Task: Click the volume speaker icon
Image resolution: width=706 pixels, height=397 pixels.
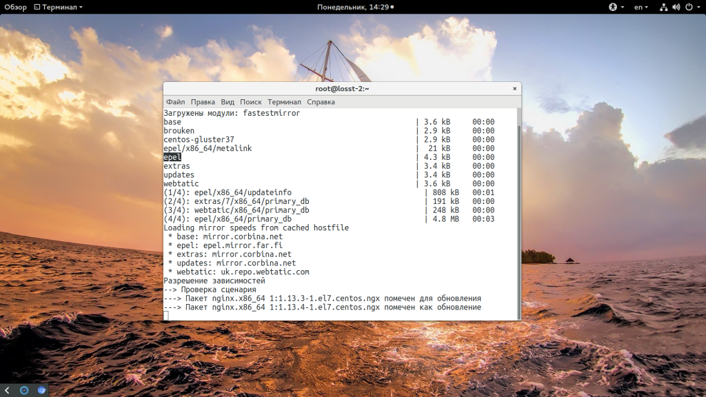Action: (676, 7)
